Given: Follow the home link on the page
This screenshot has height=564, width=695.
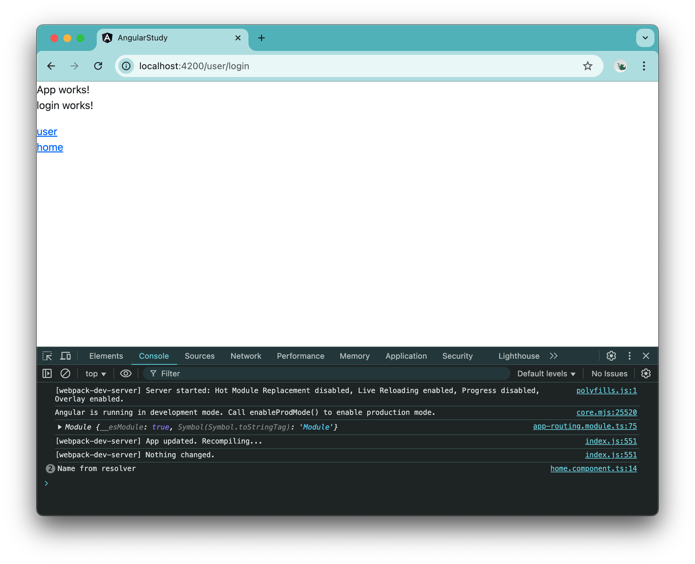Looking at the screenshot, I should point(50,147).
